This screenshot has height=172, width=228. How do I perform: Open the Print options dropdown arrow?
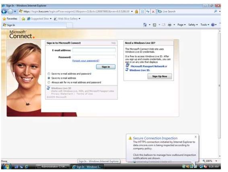point(174,25)
